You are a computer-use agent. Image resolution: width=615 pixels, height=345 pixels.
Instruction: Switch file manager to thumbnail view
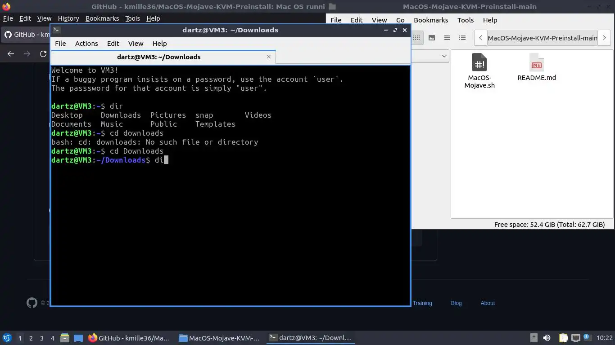(x=432, y=38)
